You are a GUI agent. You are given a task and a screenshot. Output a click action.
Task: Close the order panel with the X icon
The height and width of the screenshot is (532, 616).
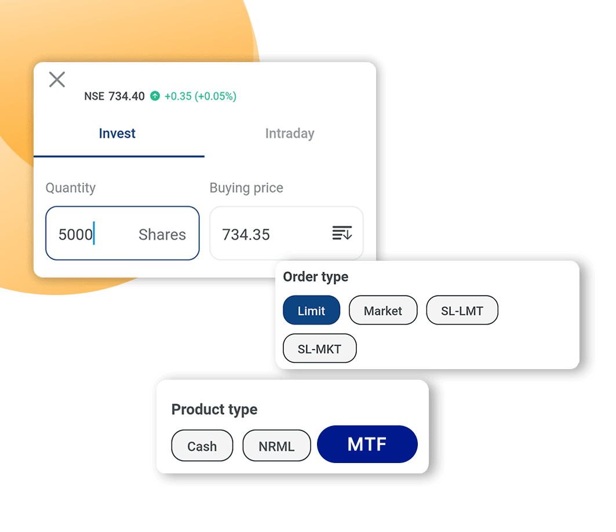[57, 79]
